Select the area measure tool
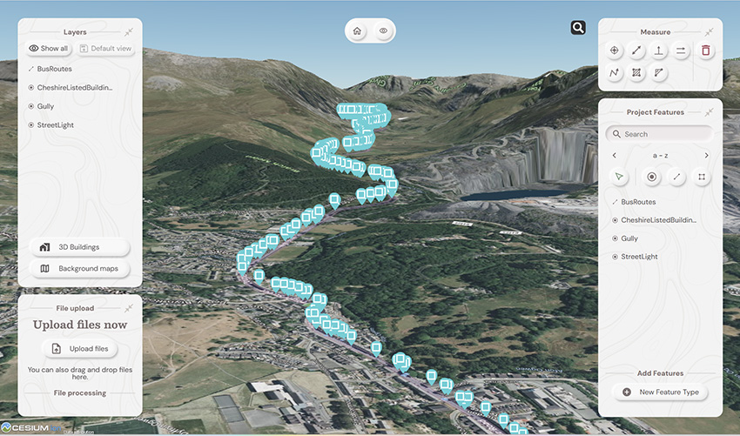Image resolution: width=740 pixels, height=436 pixels. (x=636, y=73)
